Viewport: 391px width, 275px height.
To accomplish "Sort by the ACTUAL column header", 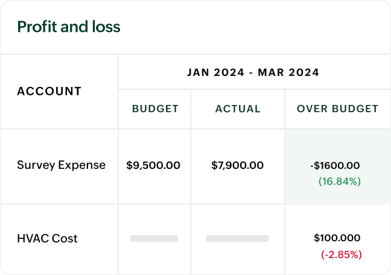I will pos(238,109).
